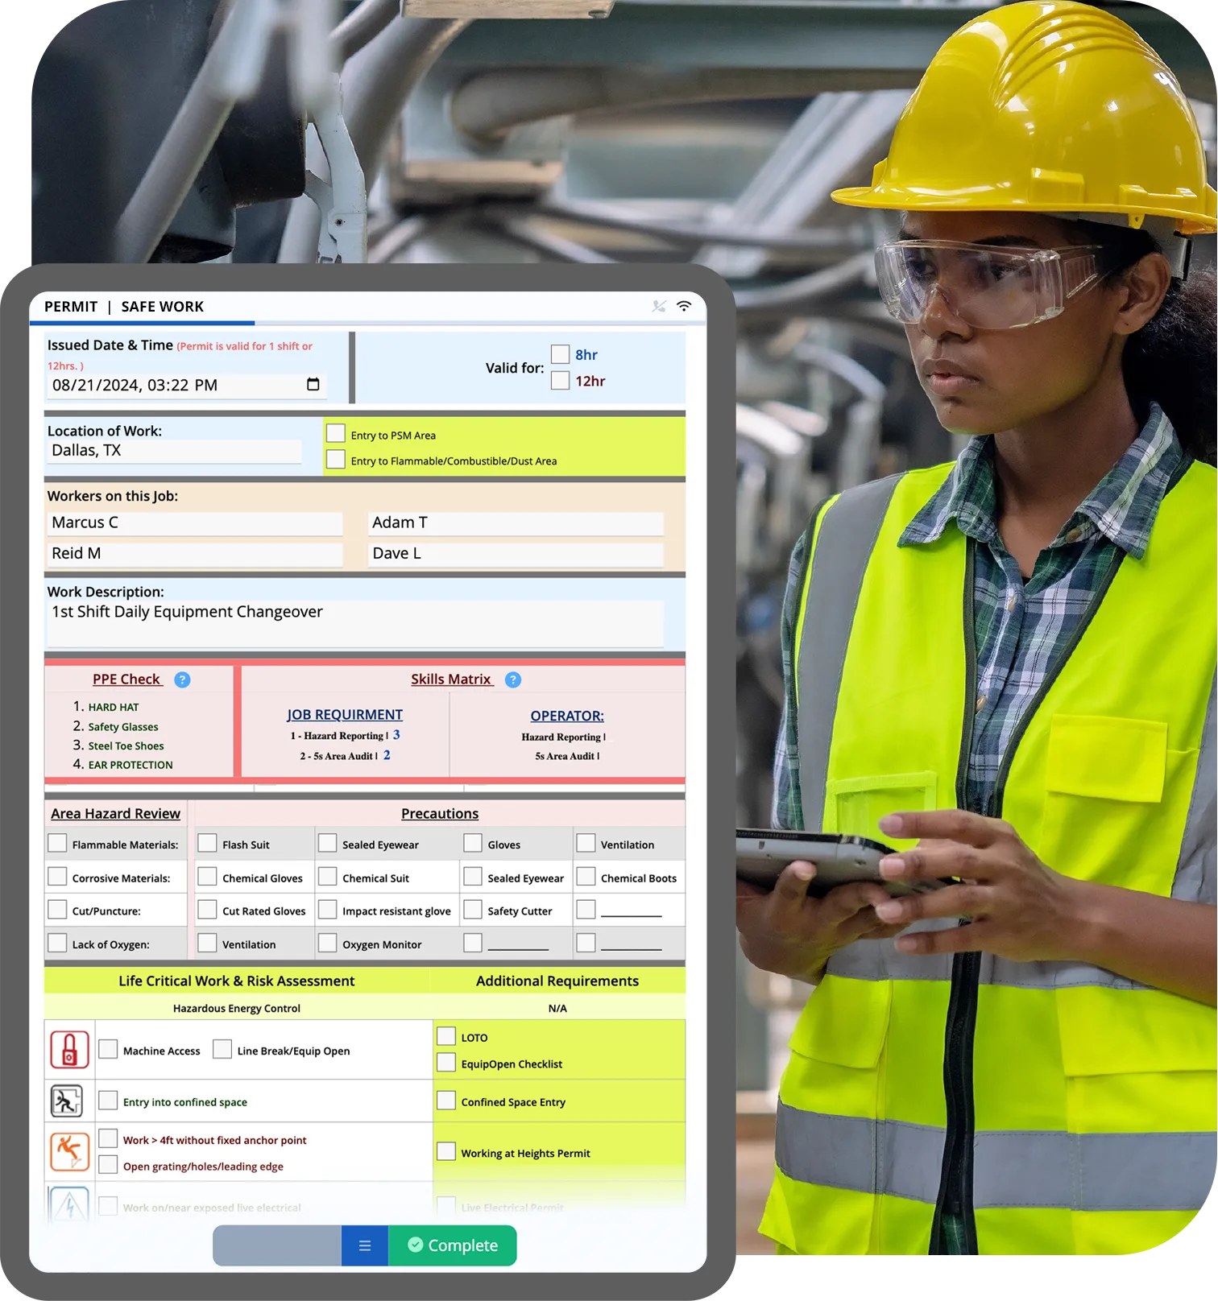The width and height of the screenshot is (1218, 1301).
Task: Click the Work Description text area
Action: tap(354, 622)
